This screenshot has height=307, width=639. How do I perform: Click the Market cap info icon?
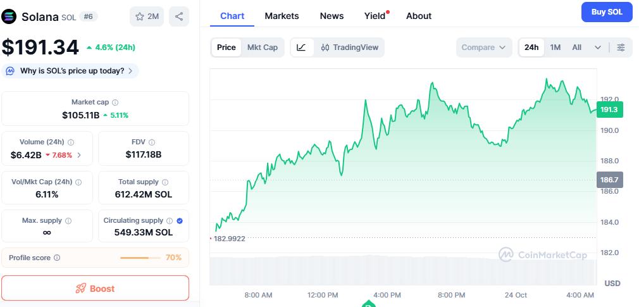click(x=115, y=102)
